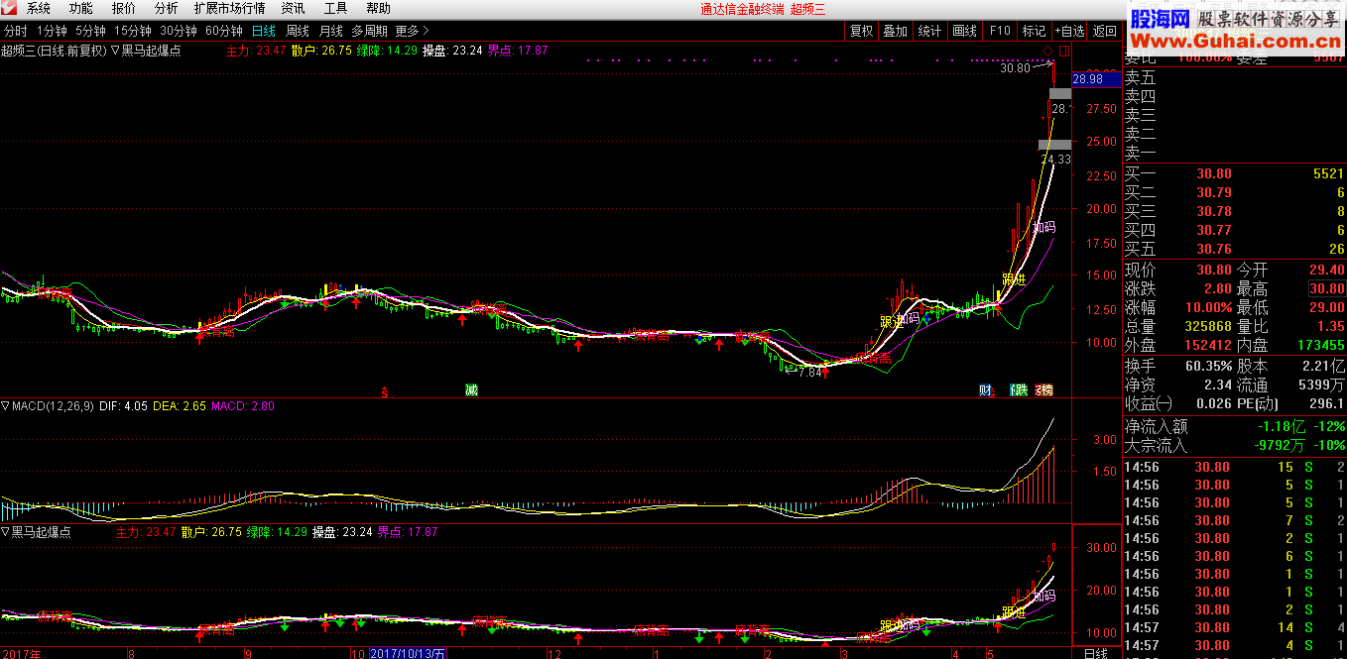
Task: Click the red application logo icon
Action: click(9, 8)
